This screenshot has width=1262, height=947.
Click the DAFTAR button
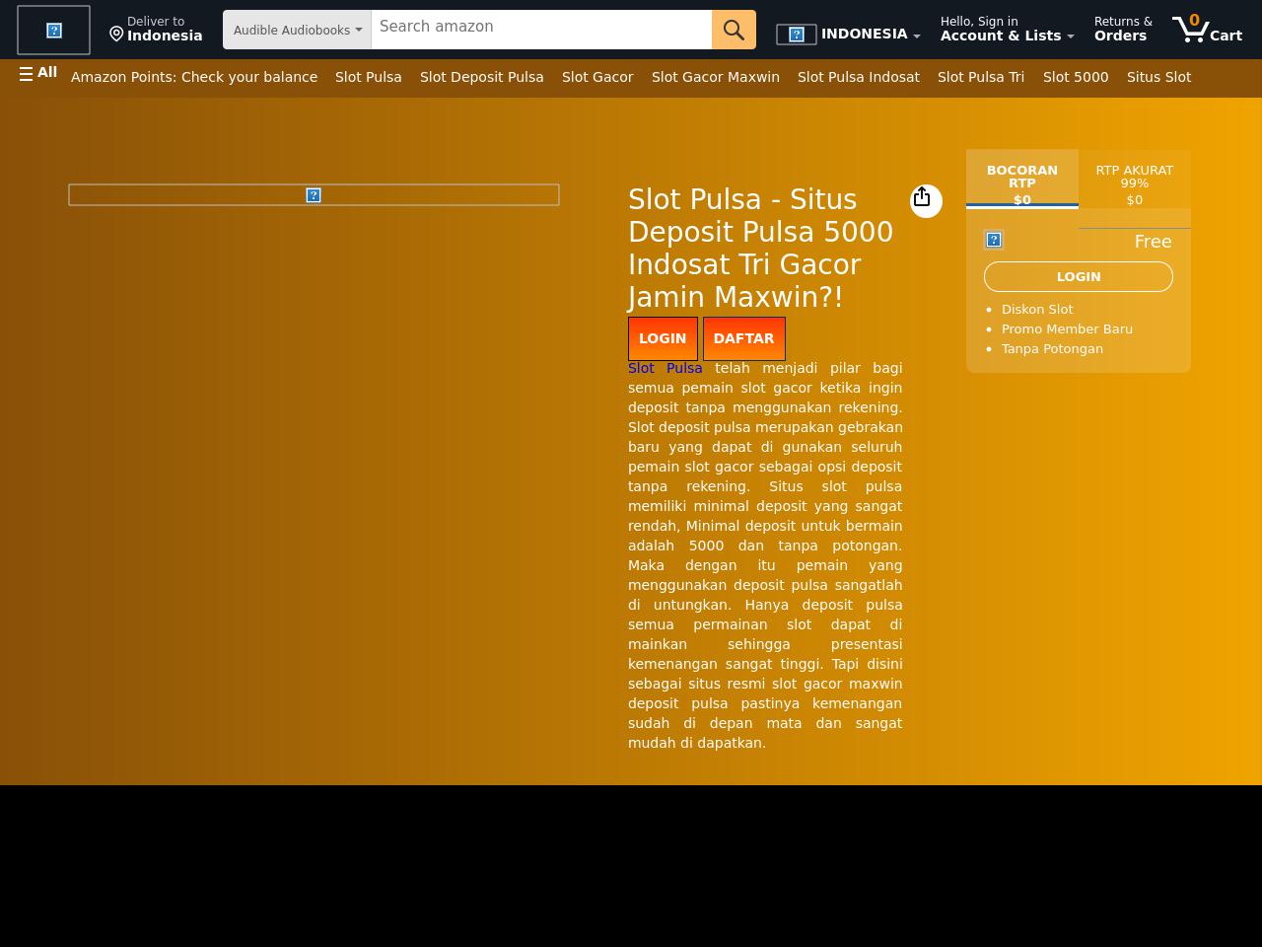point(744,338)
